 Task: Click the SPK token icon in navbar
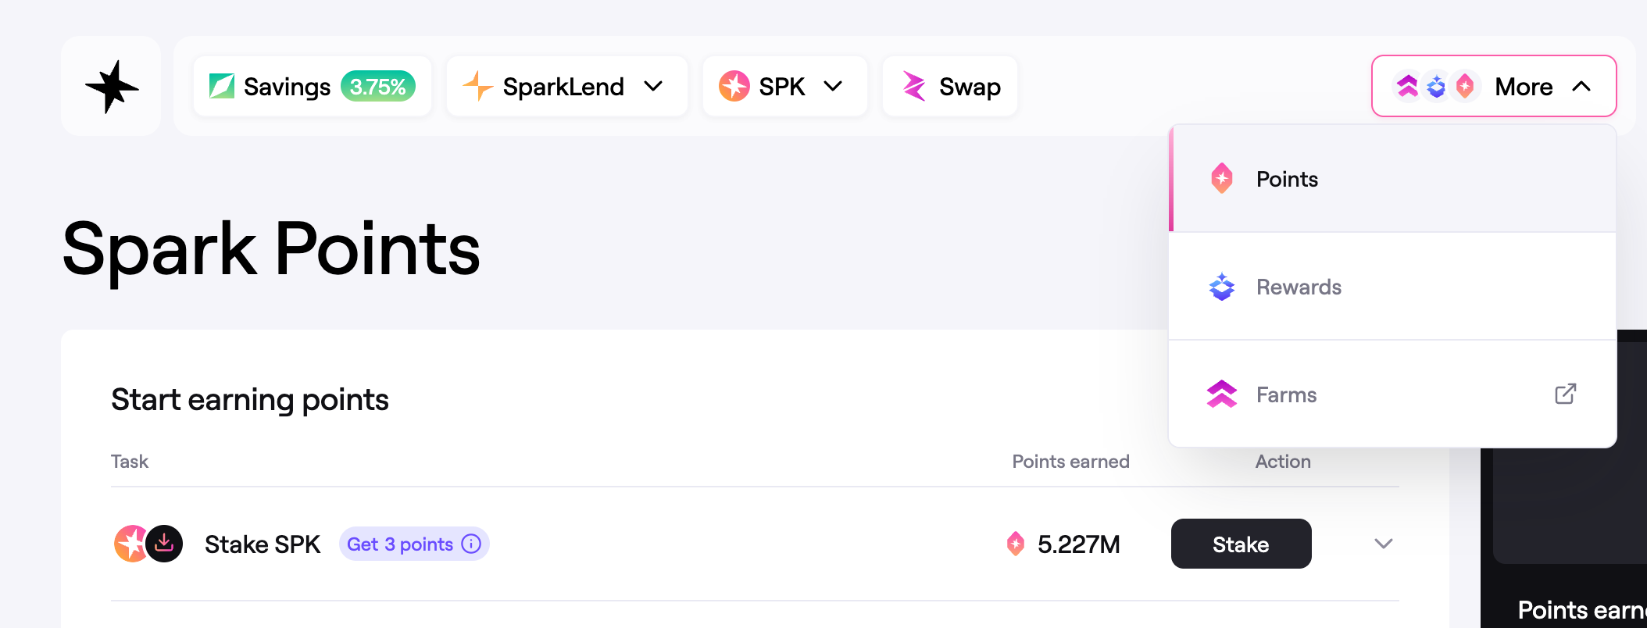point(734,86)
